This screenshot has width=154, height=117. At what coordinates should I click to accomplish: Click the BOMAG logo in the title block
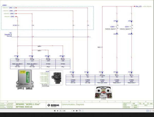coord(53,105)
